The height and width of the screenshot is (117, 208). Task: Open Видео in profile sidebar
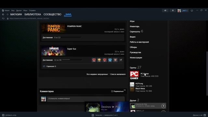pos(133,37)
